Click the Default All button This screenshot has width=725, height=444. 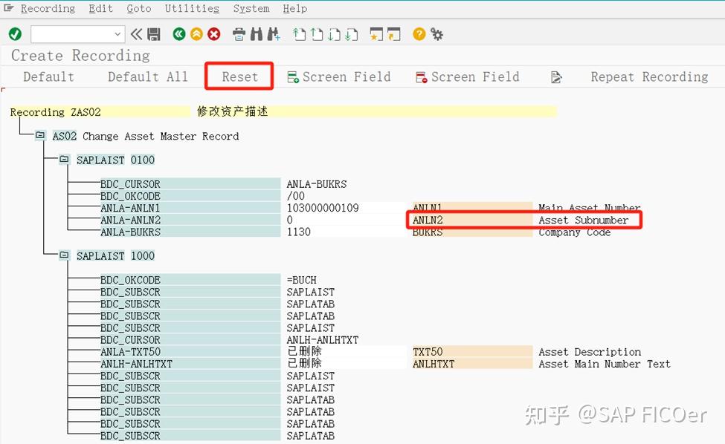(x=146, y=76)
